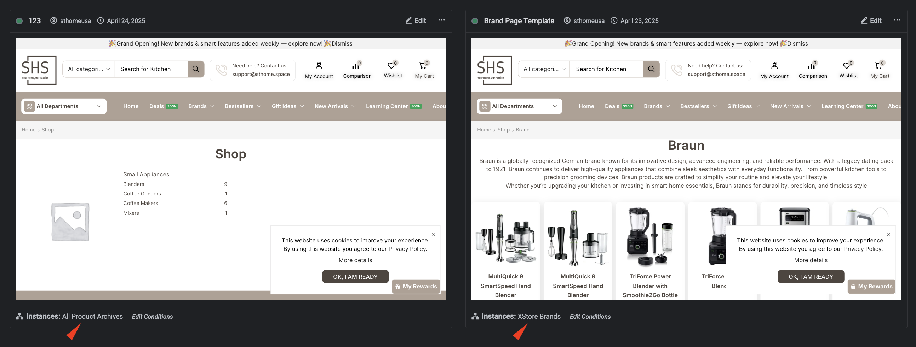Edit the 123 template card
The height and width of the screenshot is (347, 916).
tap(416, 20)
